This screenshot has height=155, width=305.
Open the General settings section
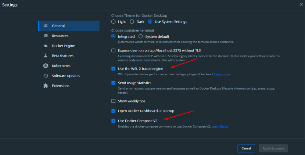(x=69, y=26)
